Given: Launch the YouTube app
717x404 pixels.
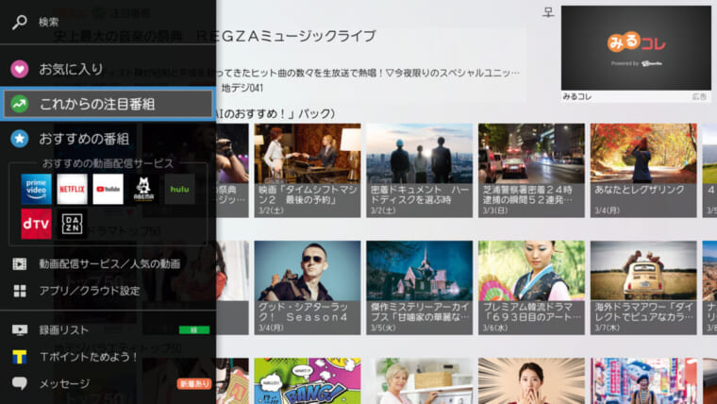Looking at the screenshot, I should (x=108, y=189).
